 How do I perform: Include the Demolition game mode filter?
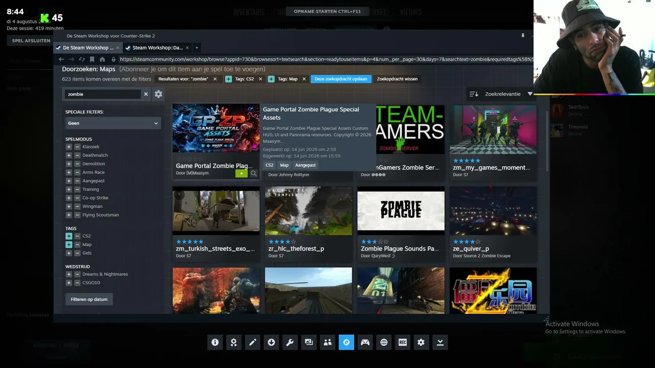[x=69, y=164]
